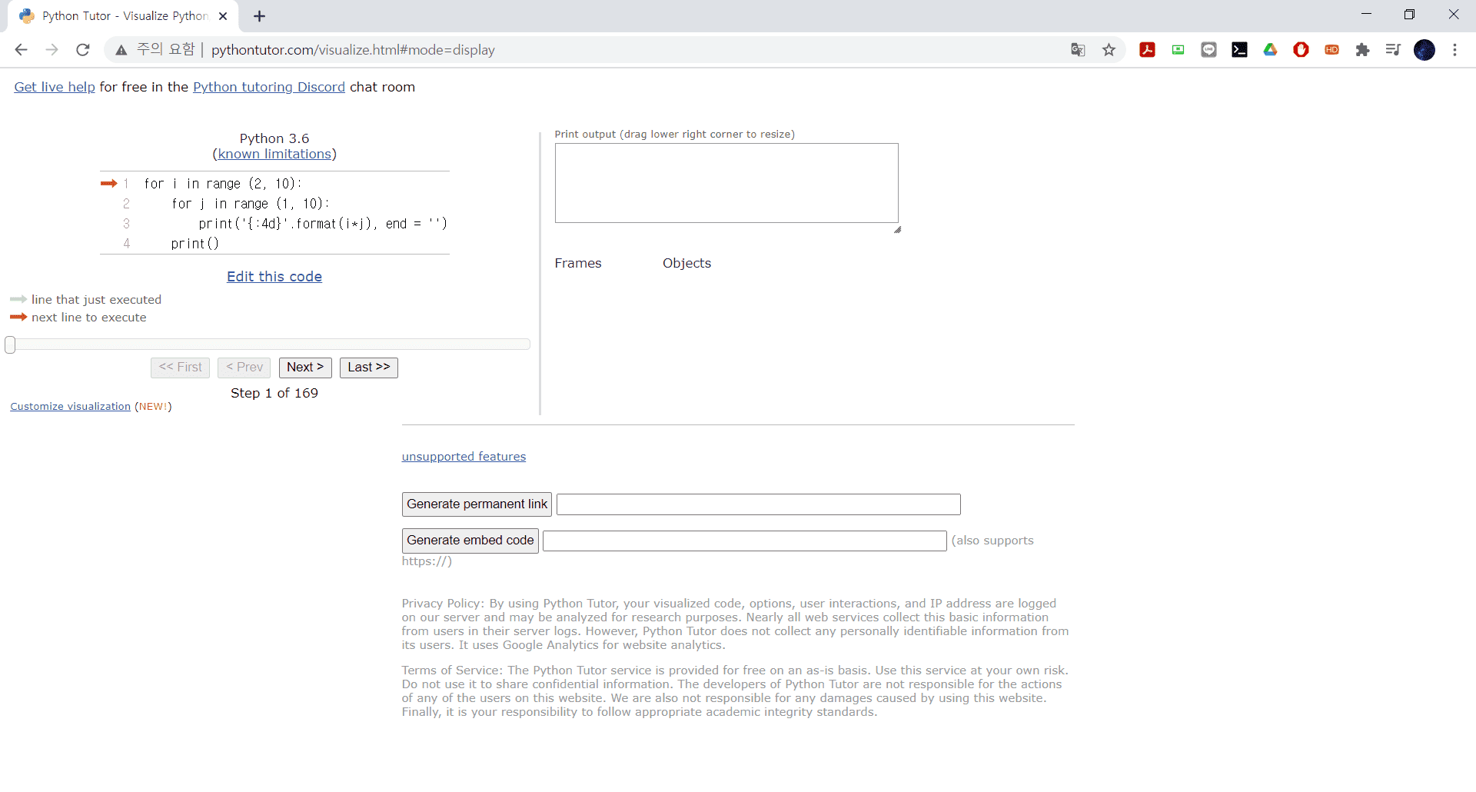This screenshot has width=1476, height=792.
Task: Click the browser forward arrow
Action: (x=52, y=50)
